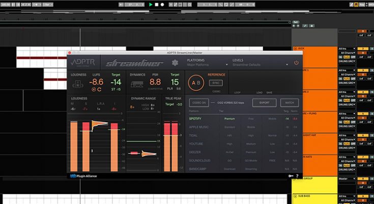This screenshot has height=204, width=374.
Task: Toggle the reference SYNC button
Action: click(216, 82)
